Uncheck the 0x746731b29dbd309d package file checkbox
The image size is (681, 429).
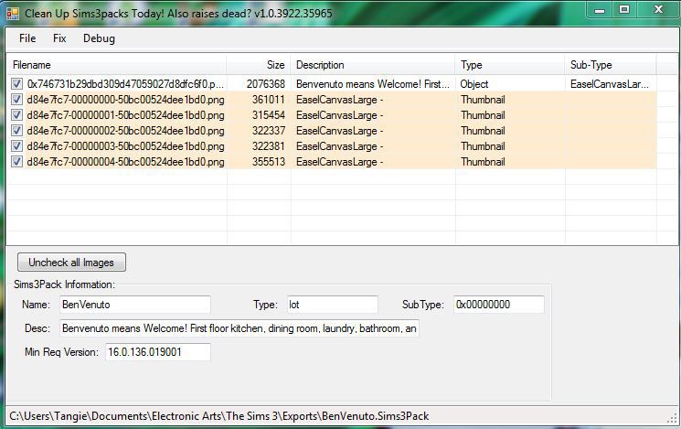pyautogui.click(x=16, y=84)
